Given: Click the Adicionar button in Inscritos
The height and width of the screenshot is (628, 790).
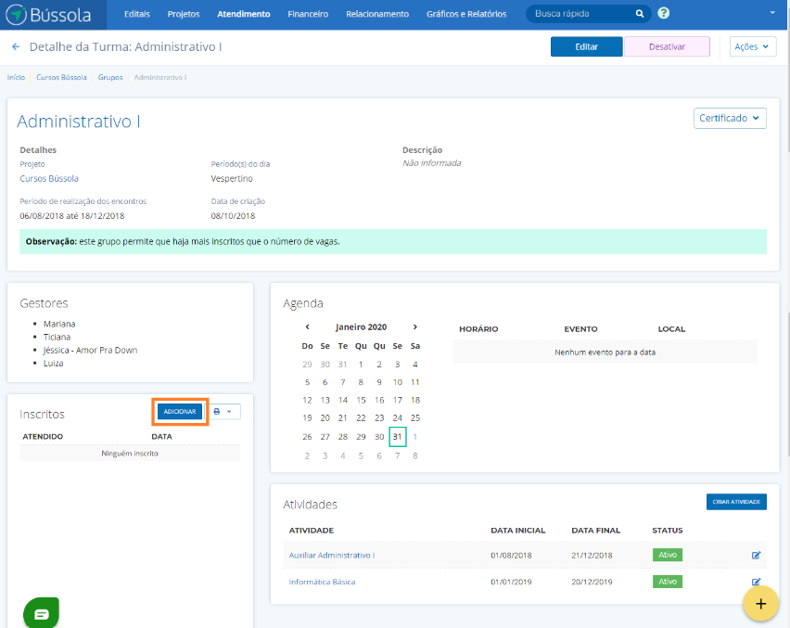Looking at the screenshot, I should (x=180, y=411).
